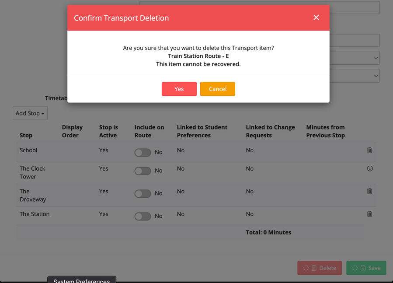Viewport: 393px width, 283px height.
Task: Toggle Include on Route for School
Action: point(143,152)
